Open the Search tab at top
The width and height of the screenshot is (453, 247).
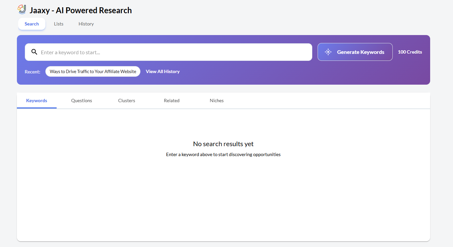[x=32, y=24]
